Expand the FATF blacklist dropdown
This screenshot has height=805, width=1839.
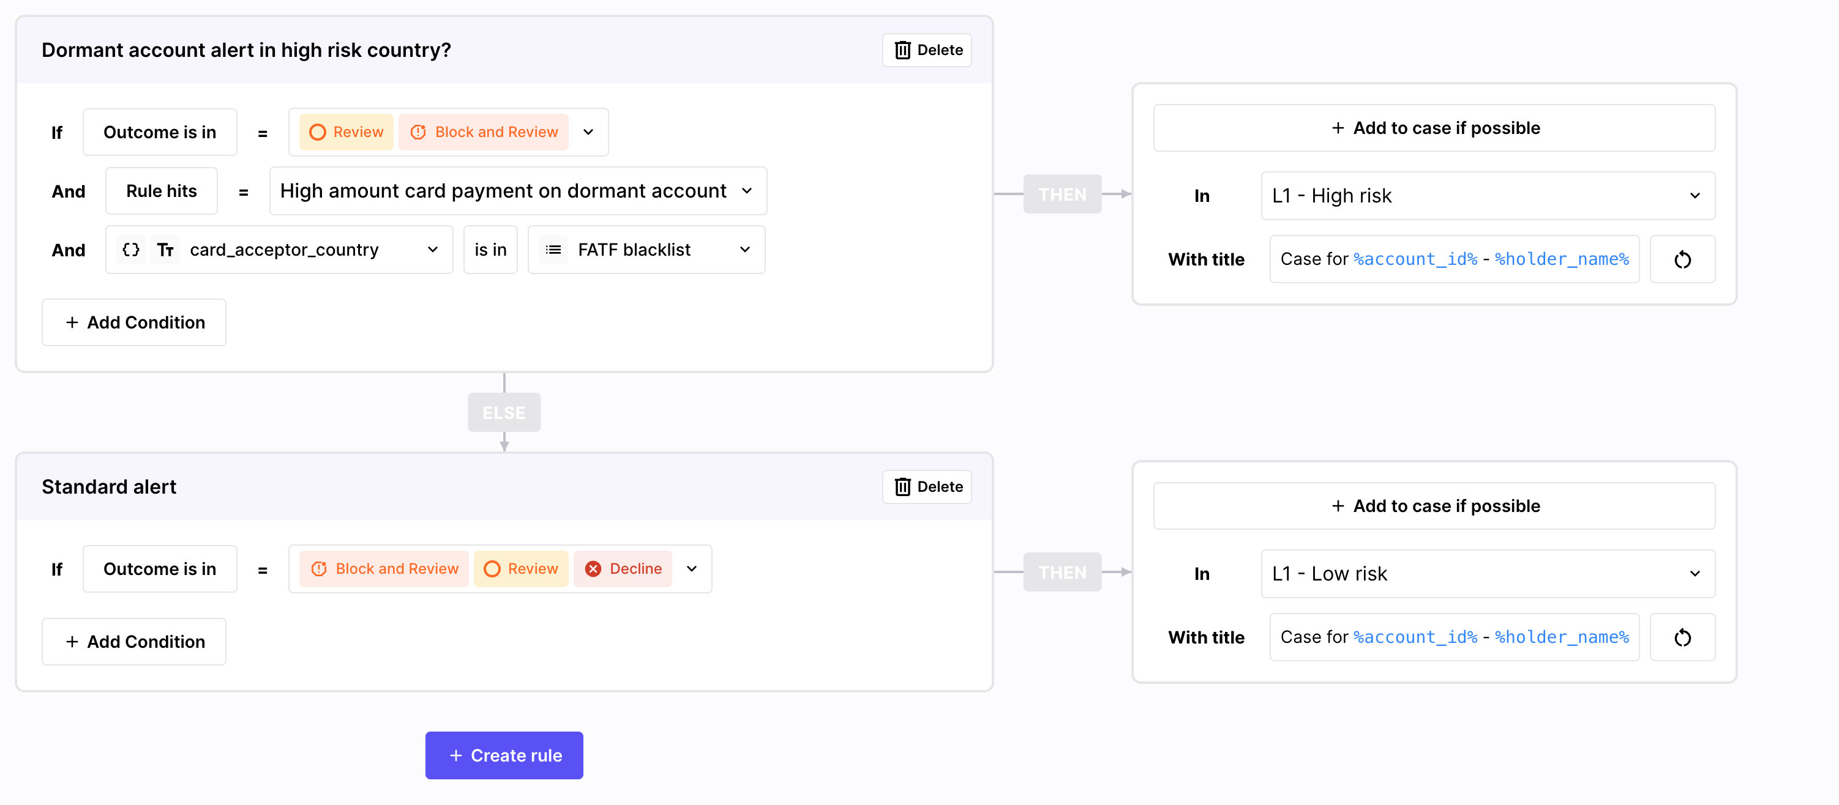[x=744, y=250]
